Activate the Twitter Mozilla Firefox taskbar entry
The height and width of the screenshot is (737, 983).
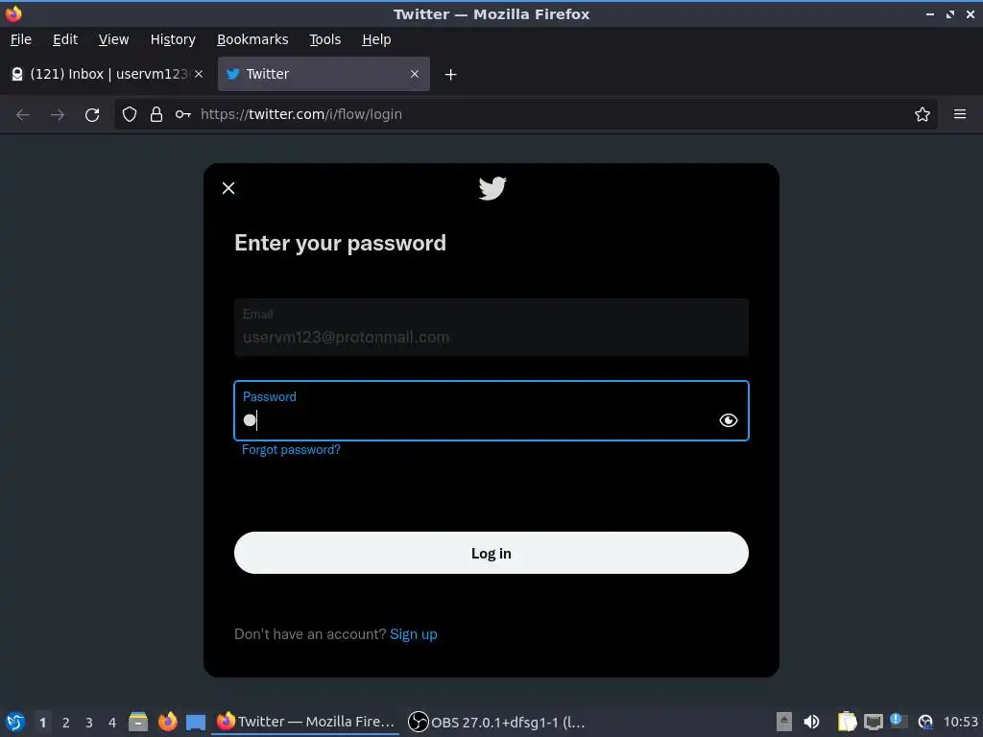(x=306, y=722)
